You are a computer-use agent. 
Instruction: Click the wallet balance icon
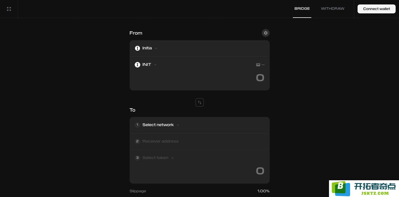(258, 65)
